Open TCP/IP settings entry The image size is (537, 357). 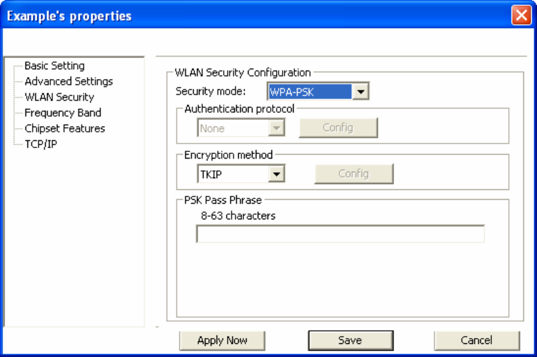40,144
